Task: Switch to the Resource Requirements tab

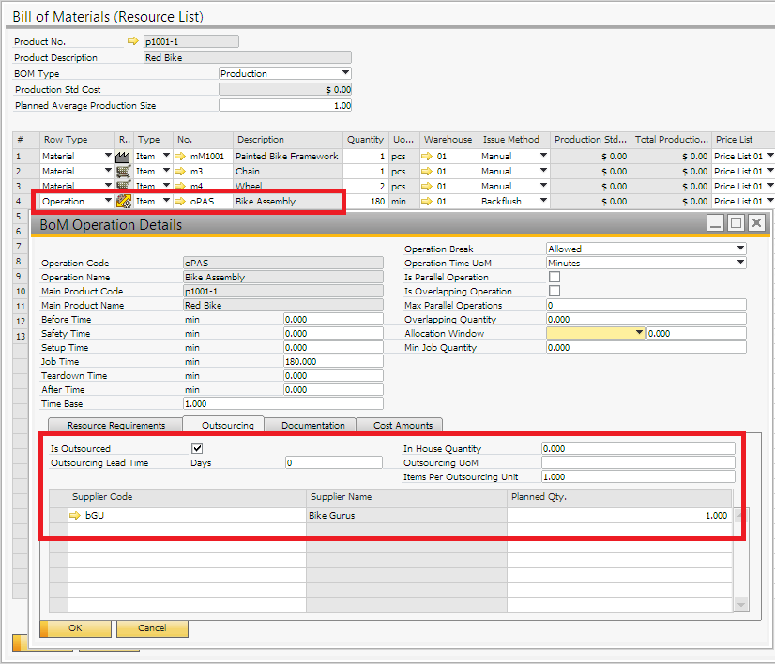Action: pyautogui.click(x=116, y=426)
